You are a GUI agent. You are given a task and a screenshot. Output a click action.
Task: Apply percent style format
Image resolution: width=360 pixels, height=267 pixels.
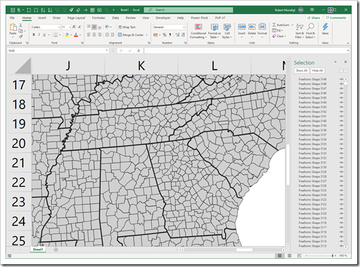click(x=165, y=35)
